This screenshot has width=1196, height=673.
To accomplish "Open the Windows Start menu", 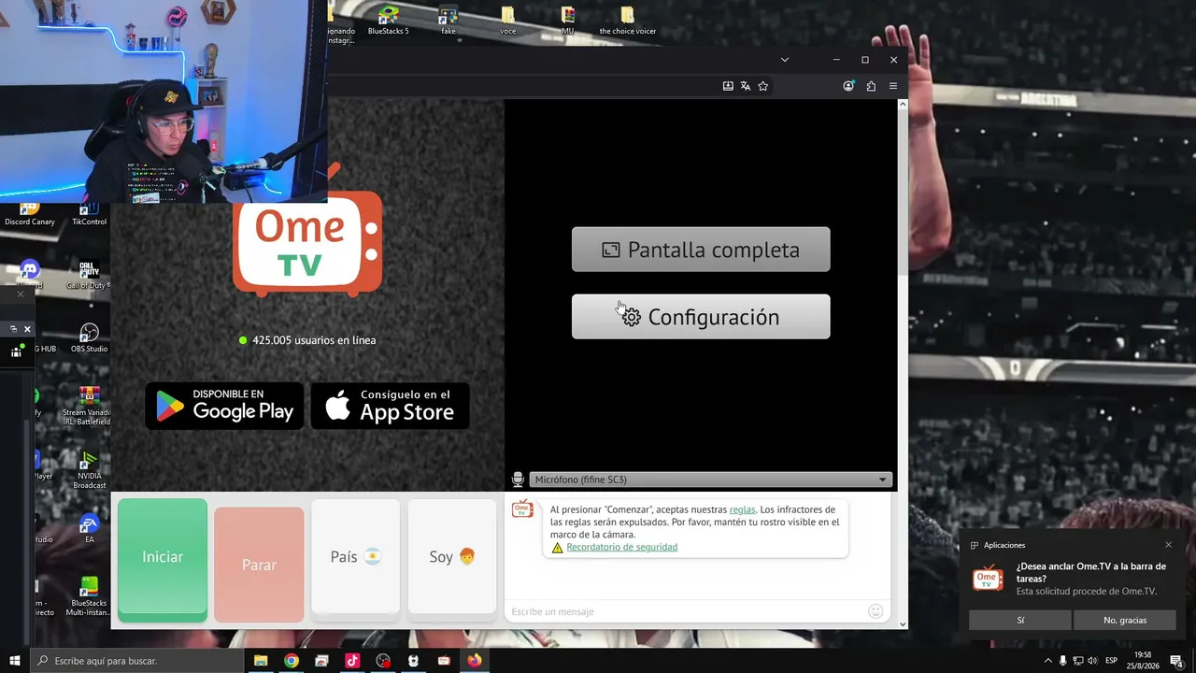I will (15, 661).
